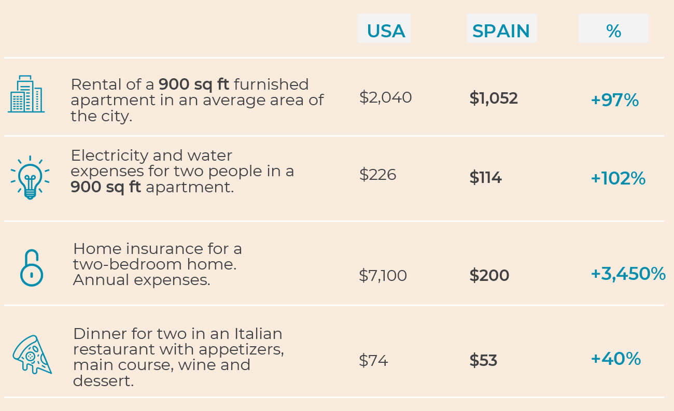This screenshot has height=411, width=674.
Task: Select the +40% dinner difference
Action: tap(615, 359)
